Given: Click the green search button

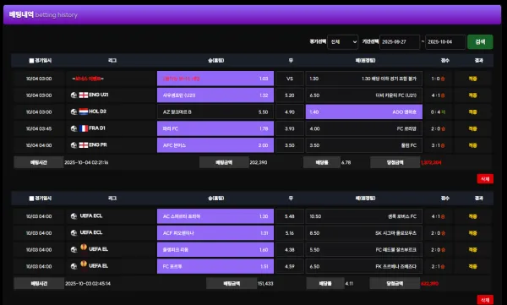Looking at the screenshot, I should click(480, 42).
